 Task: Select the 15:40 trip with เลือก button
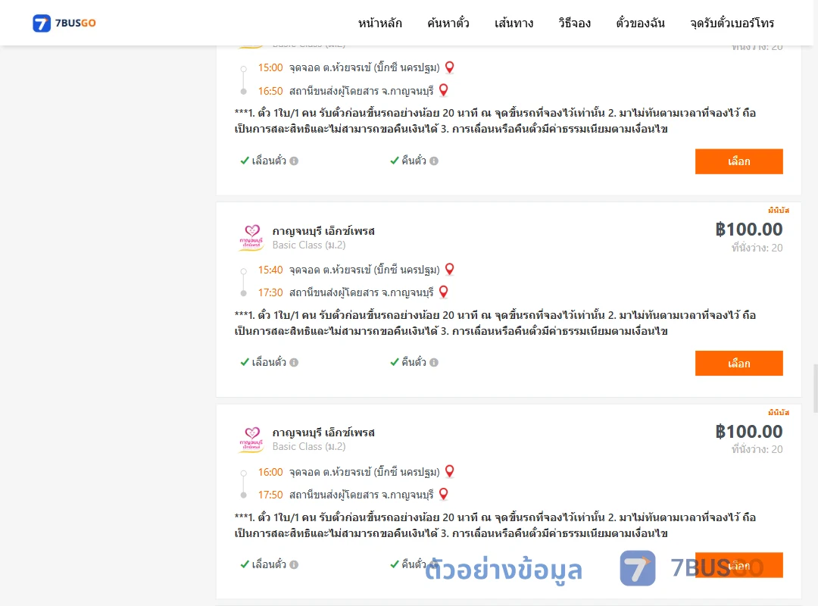(738, 364)
